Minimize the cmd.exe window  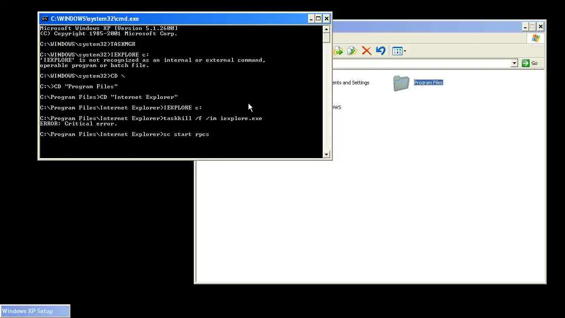[311, 19]
